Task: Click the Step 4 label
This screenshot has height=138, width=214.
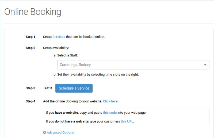Action: (x=30, y=101)
